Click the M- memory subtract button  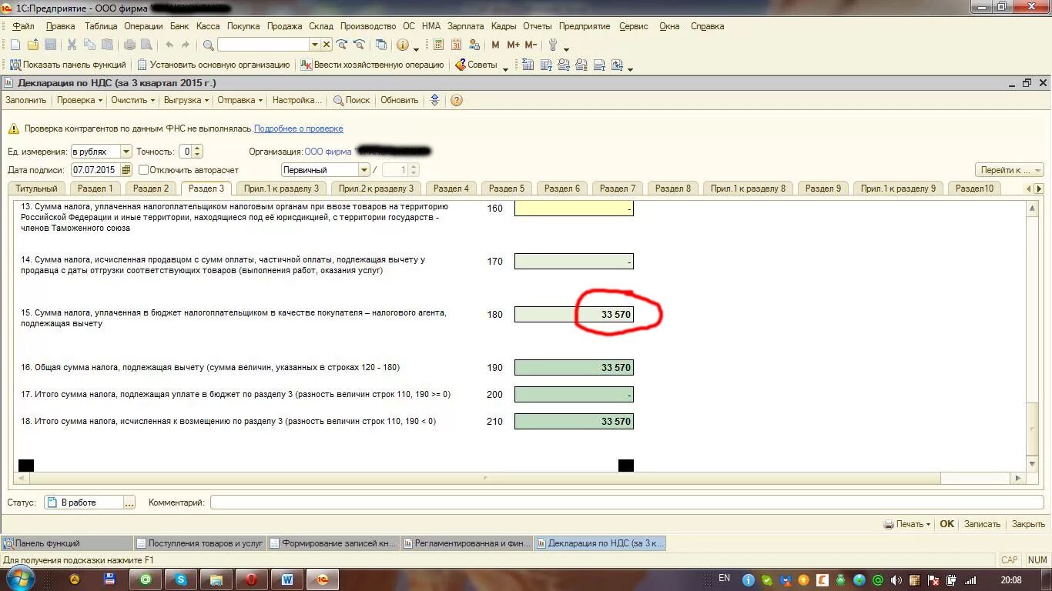[x=531, y=45]
